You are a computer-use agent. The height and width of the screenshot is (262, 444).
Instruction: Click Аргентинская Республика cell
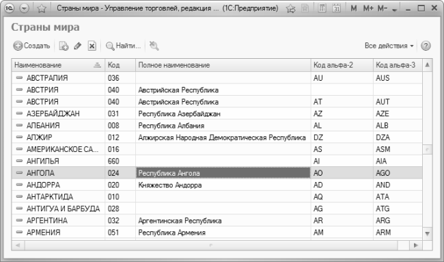(223, 220)
